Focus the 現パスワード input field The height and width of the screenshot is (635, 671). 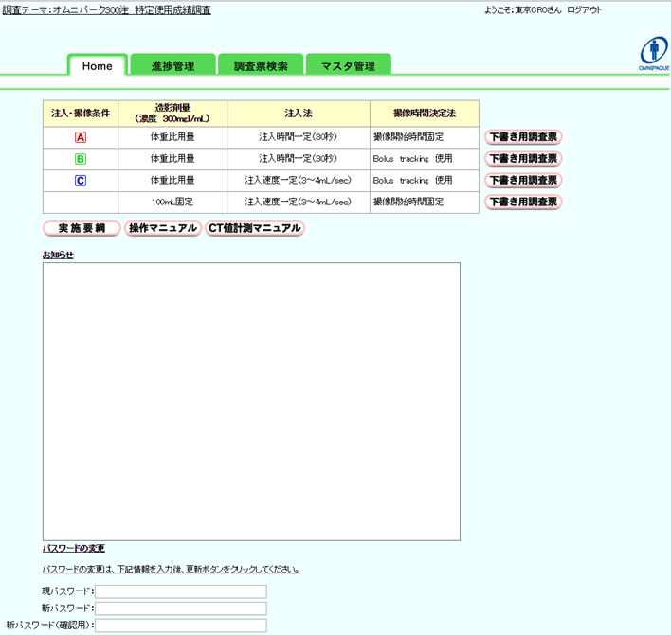point(181,591)
